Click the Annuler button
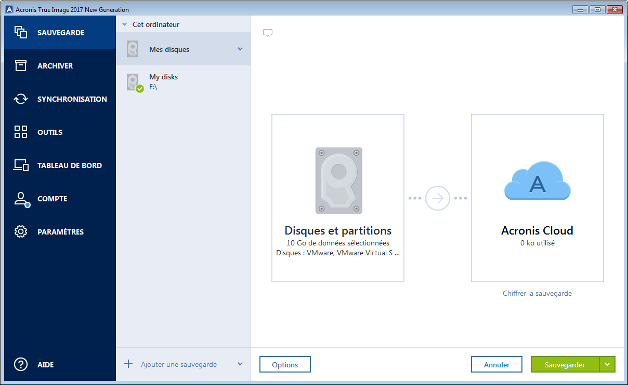Image resolution: width=628 pixels, height=385 pixels. coord(496,364)
